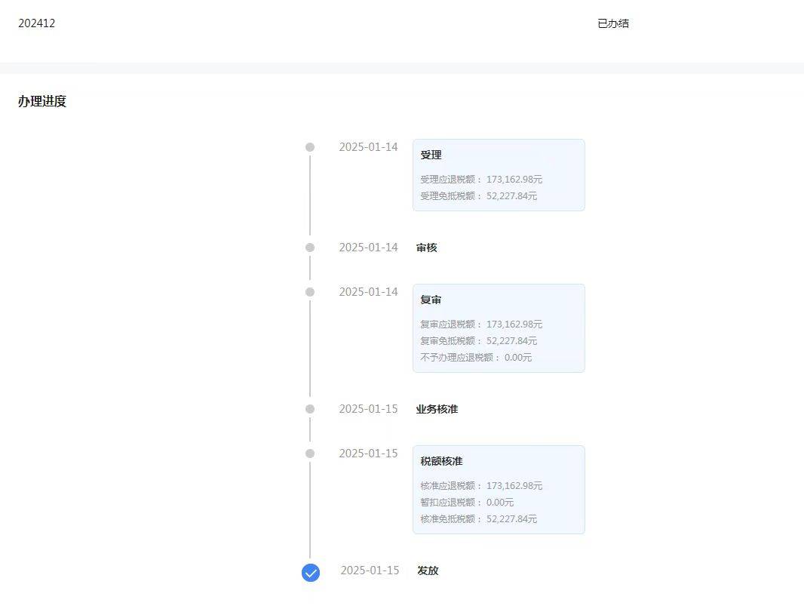Click the 202412 period value
Image resolution: width=804 pixels, height=612 pixels.
pos(36,23)
